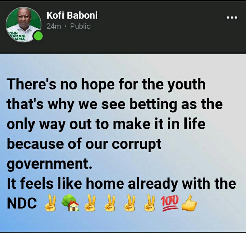Click the line "It feels like home already with the"
Screen dimensions: 246x233
[x=121, y=183]
